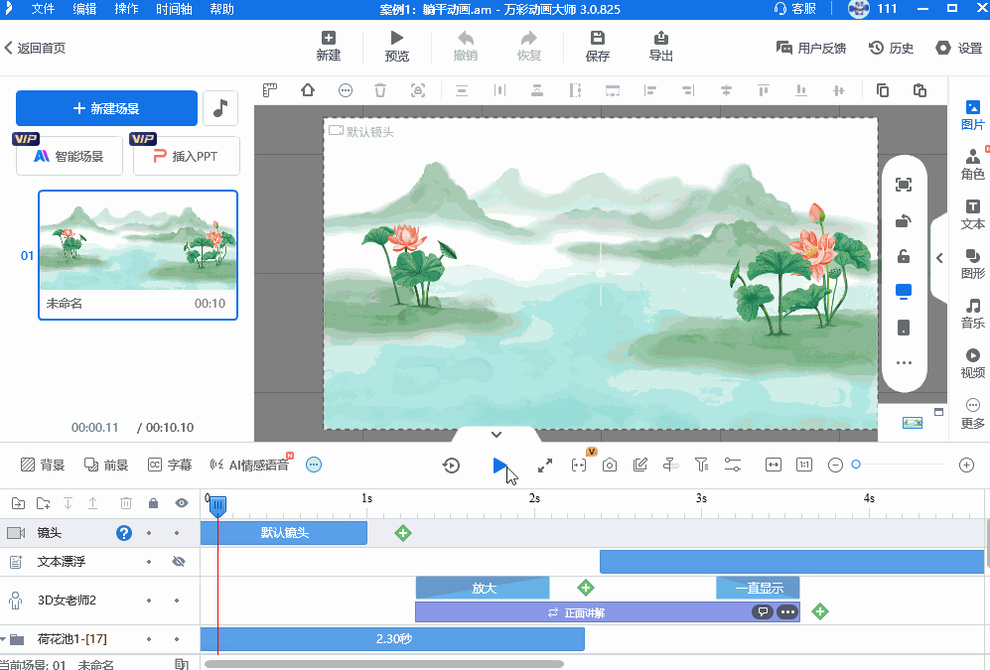Screen dimensions: 990x670
Task: Open the 角色 character panel
Action: coord(972,164)
